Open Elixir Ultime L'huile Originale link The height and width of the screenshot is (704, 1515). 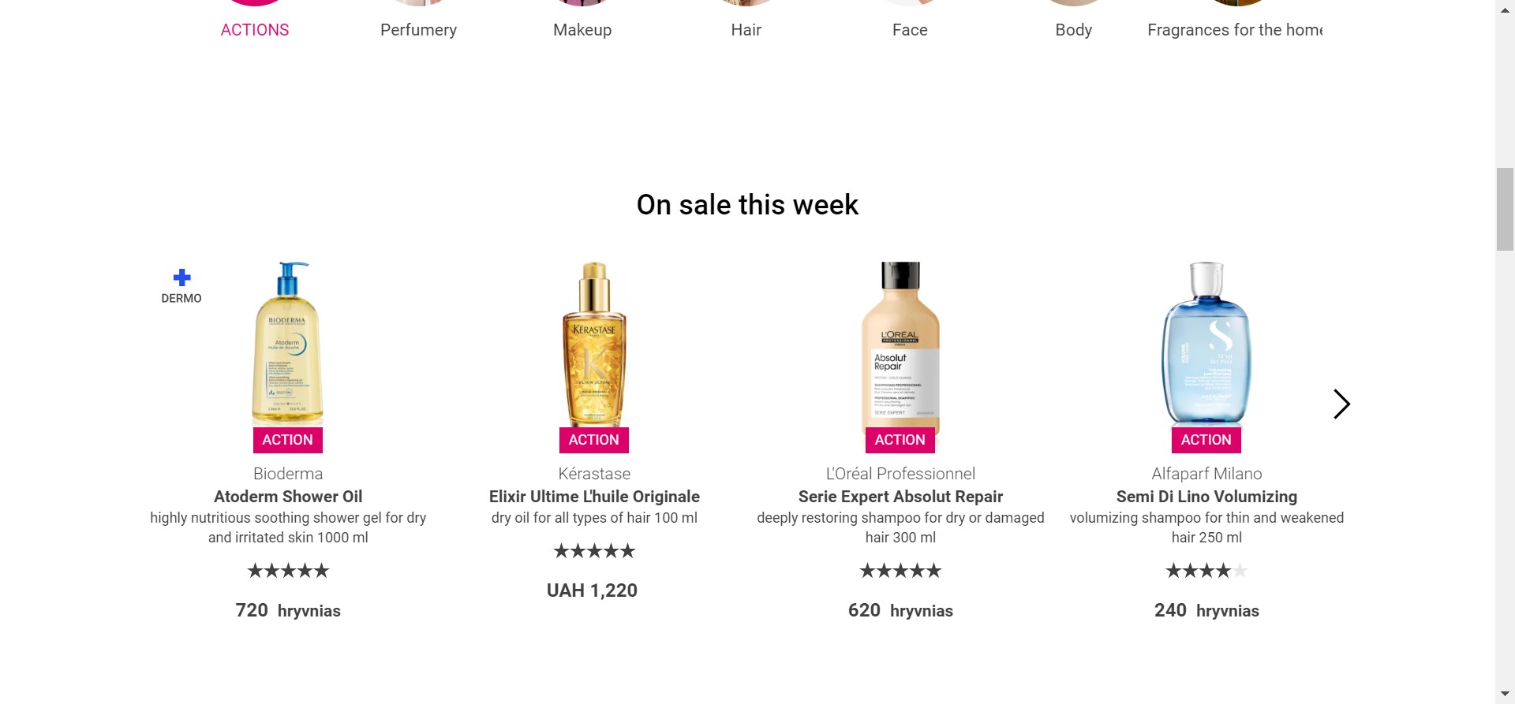594,497
